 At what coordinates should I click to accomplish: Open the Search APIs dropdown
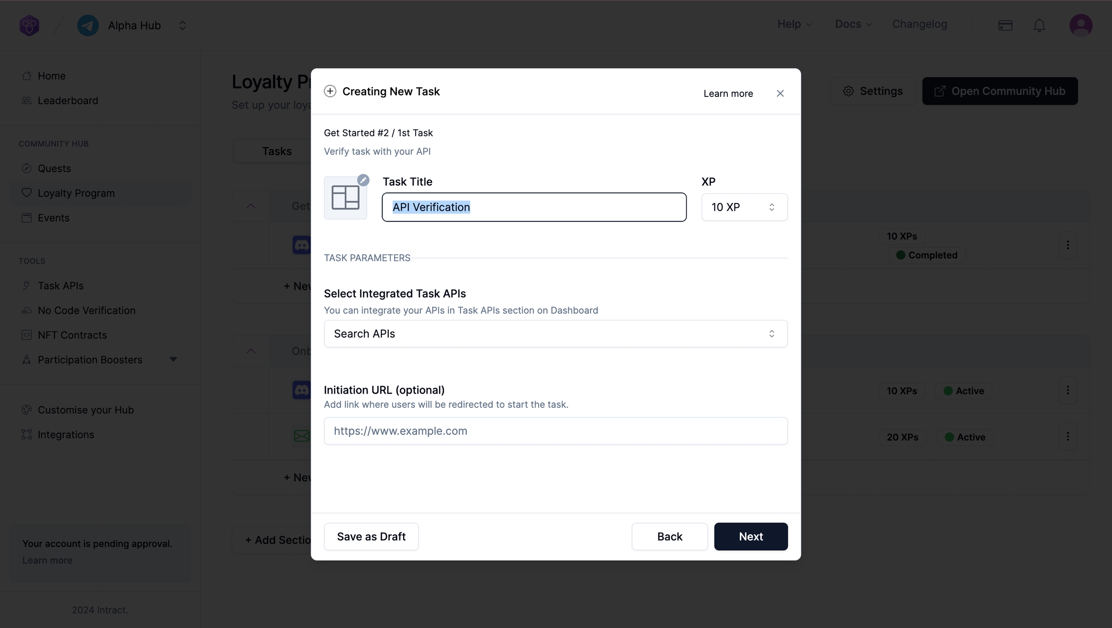tap(556, 334)
